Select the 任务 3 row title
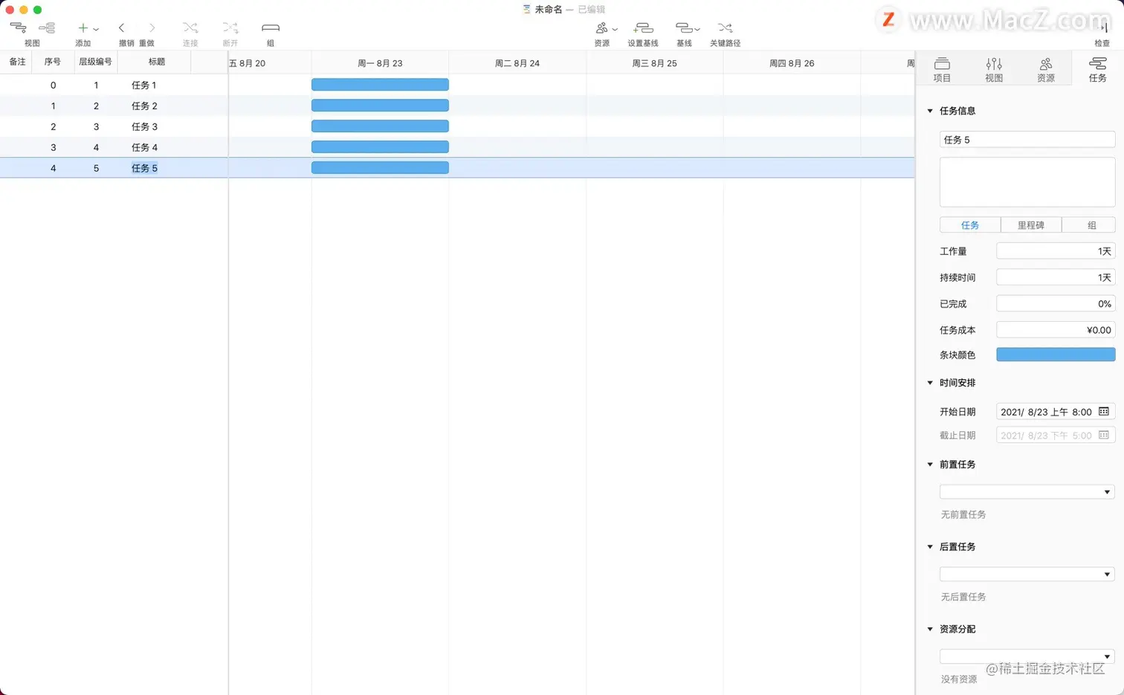1124x695 pixels. [144, 127]
